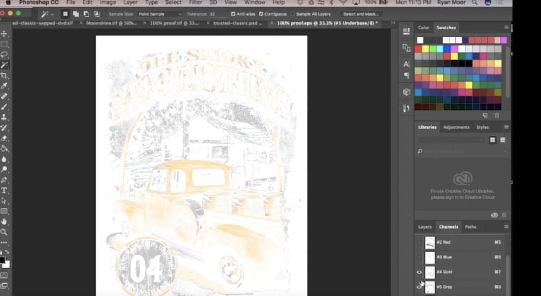Open the 3D panel icon in the dock
The height and width of the screenshot is (296, 541).
tap(406, 92)
